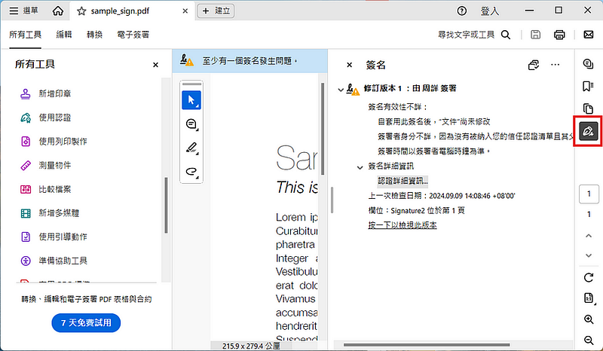Click the zoom in magnifier icon
The image size is (603, 351).
[x=589, y=319]
